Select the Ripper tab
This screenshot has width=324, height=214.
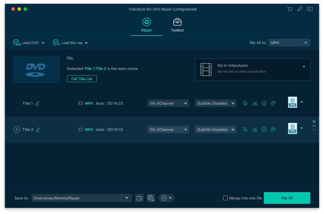click(x=146, y=25)
